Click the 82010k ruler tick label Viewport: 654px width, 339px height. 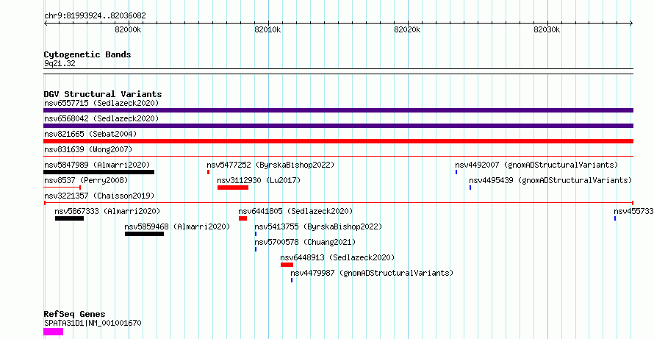(268, 29)
